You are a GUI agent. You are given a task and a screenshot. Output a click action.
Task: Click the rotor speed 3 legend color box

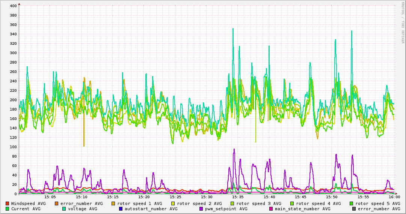point(232,203)
